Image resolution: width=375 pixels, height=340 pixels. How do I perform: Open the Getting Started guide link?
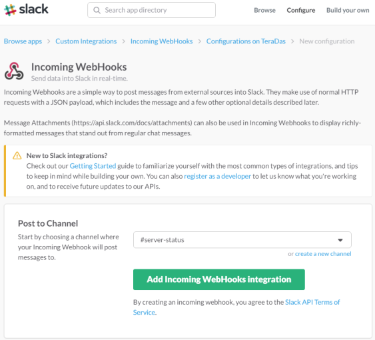click(93, 166)
